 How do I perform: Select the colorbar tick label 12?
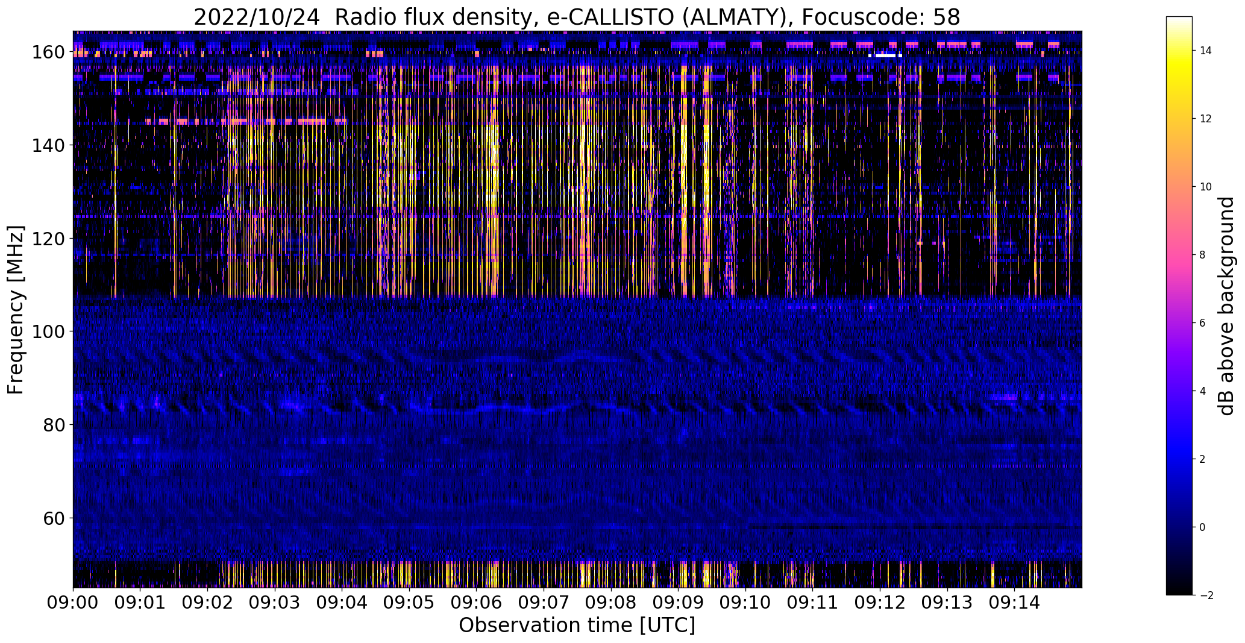click(x=1206, y=119)
